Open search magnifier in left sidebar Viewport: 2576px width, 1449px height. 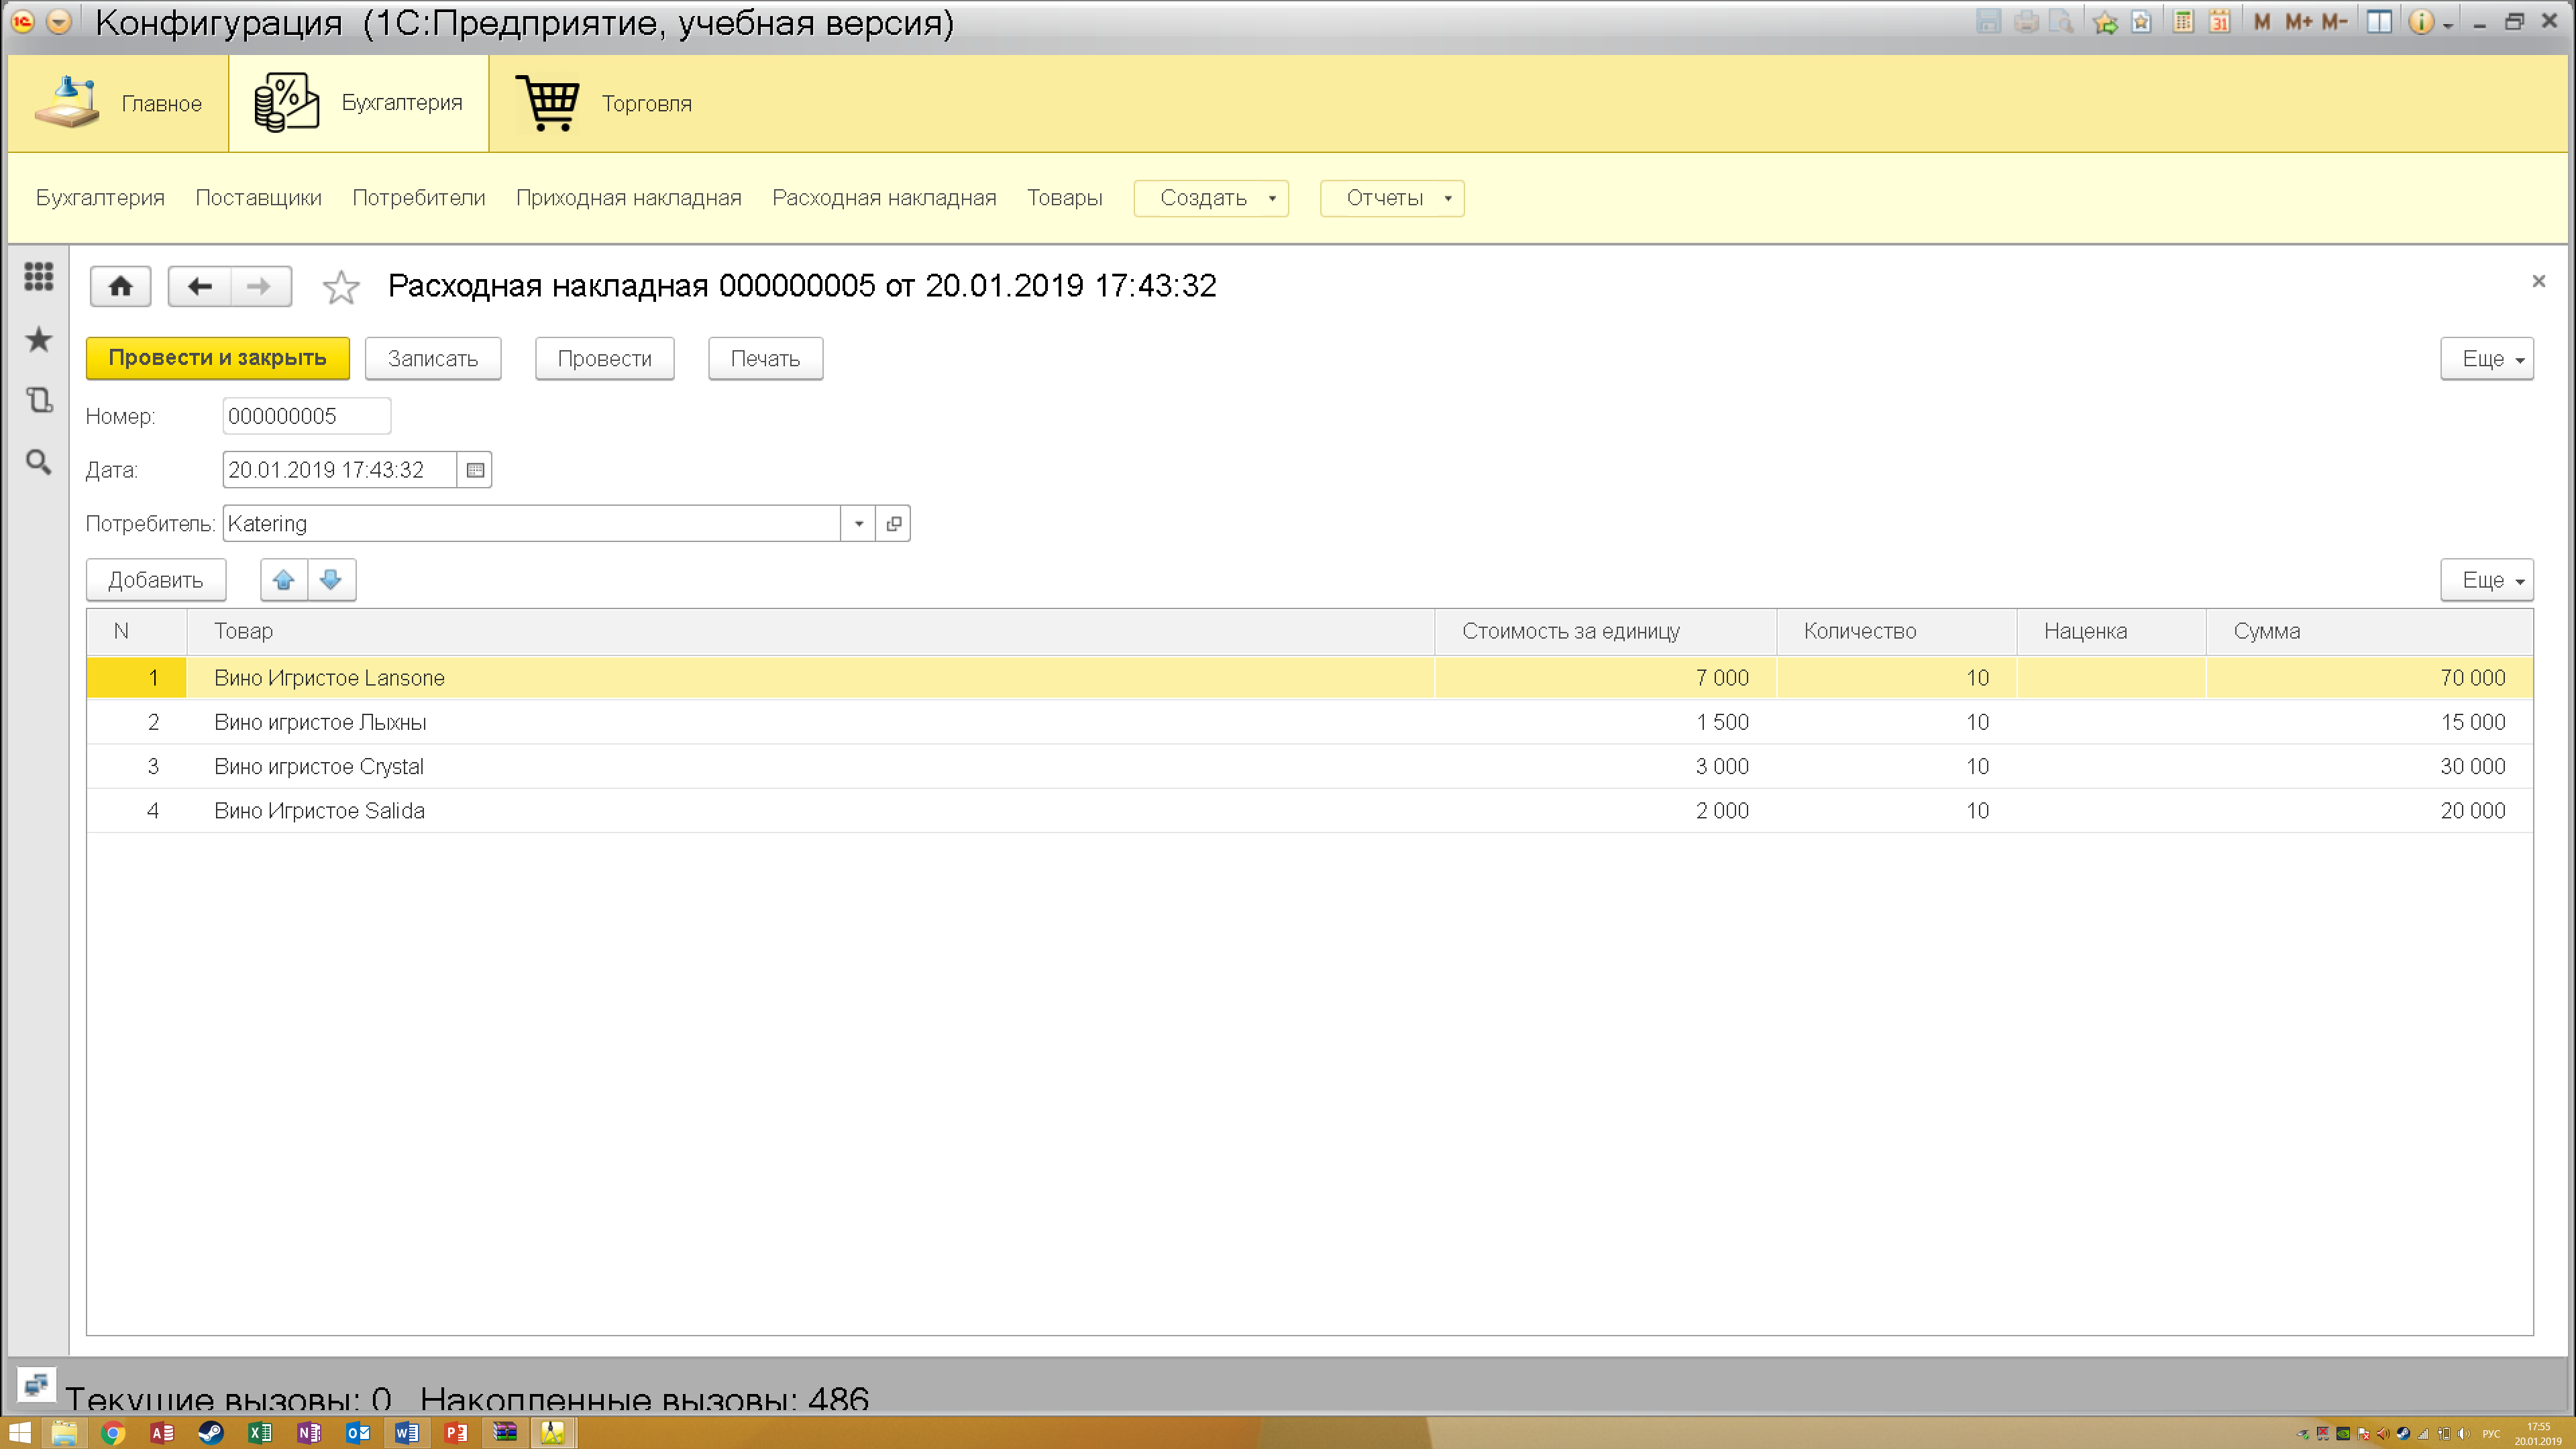39,462
